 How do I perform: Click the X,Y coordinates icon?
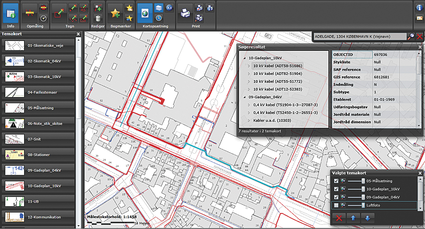click(170, 8)
